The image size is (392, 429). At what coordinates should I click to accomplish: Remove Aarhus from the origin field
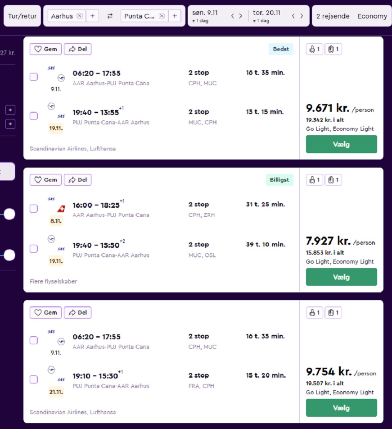80,16
